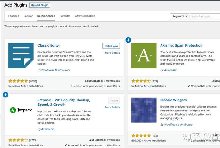Click Jetpack's 5+ Million Active Installations text

pos(26,145)
